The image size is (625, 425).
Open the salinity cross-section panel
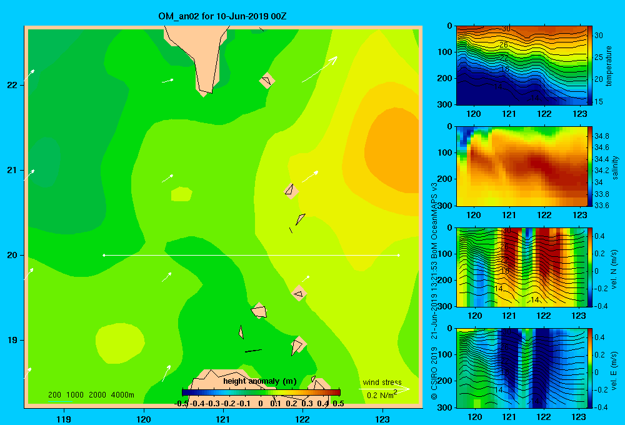click(x=521, y=166)
